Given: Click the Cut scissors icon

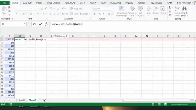Looking at the screenshot, I should pyautogui.click(x=9, y=7).
